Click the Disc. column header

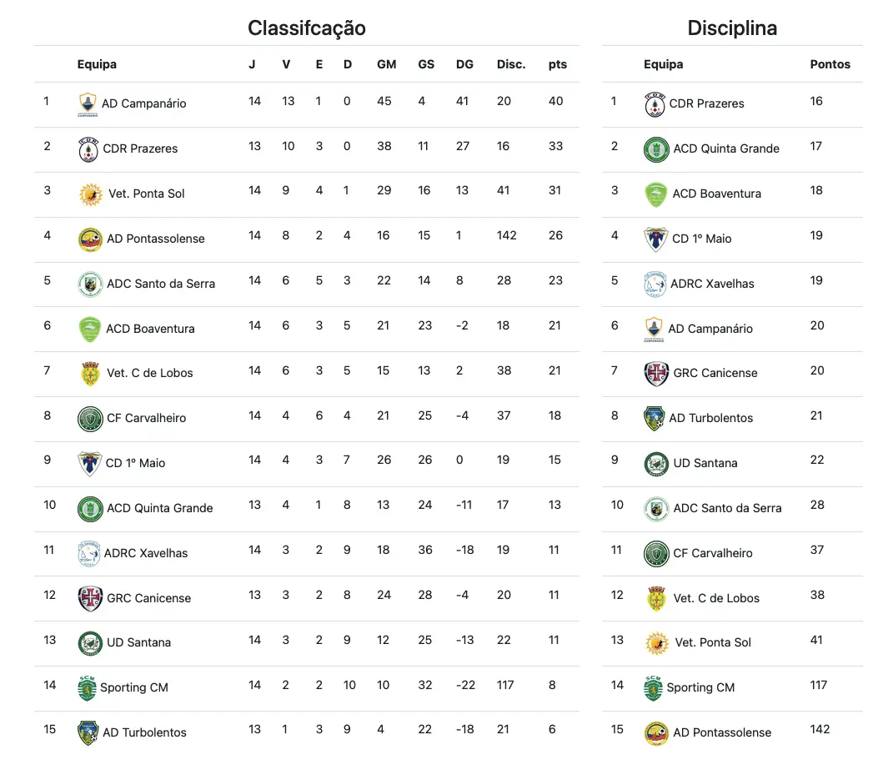pyautogui.click(x=511, y=64)
